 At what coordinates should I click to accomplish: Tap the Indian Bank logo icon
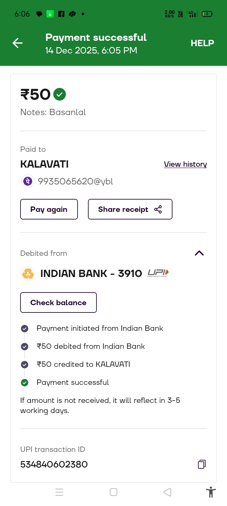[28, 274]
